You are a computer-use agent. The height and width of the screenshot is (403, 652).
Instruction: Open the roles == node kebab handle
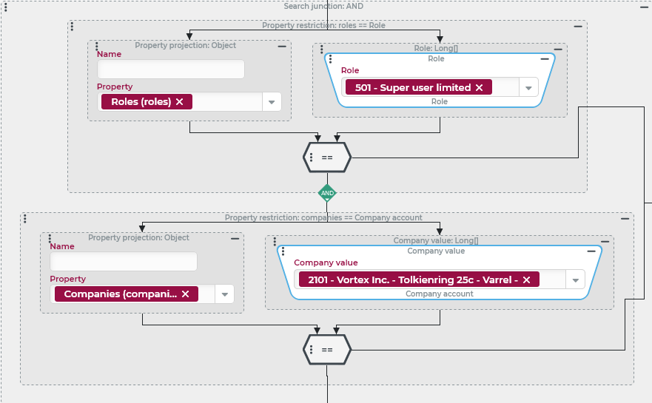coord(312,158)
